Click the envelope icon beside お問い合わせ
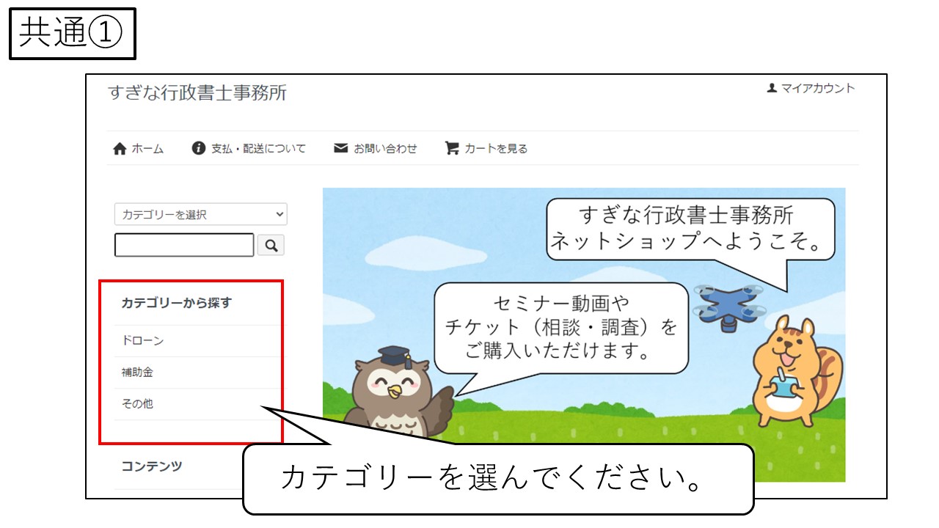 click(x=340, y=148)
